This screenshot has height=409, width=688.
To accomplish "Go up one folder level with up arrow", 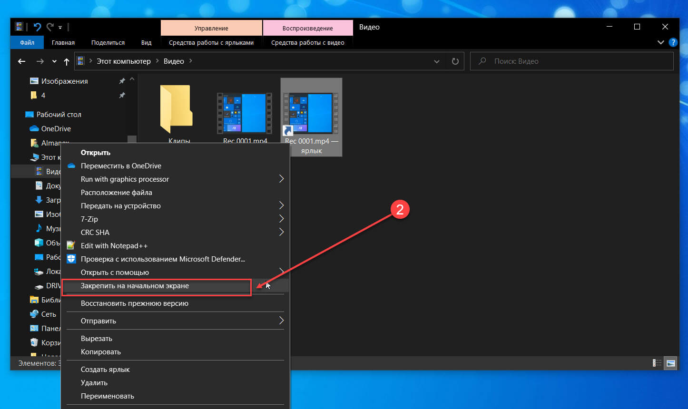I will click(x=67, y=61).
